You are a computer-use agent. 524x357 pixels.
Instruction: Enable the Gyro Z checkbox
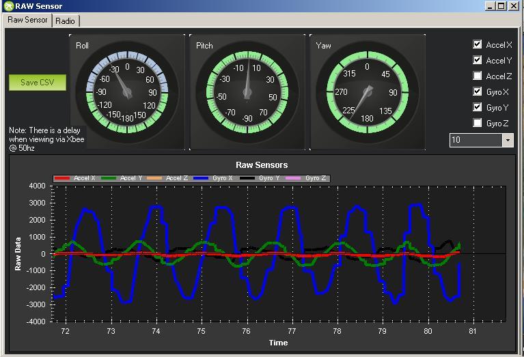478,123
